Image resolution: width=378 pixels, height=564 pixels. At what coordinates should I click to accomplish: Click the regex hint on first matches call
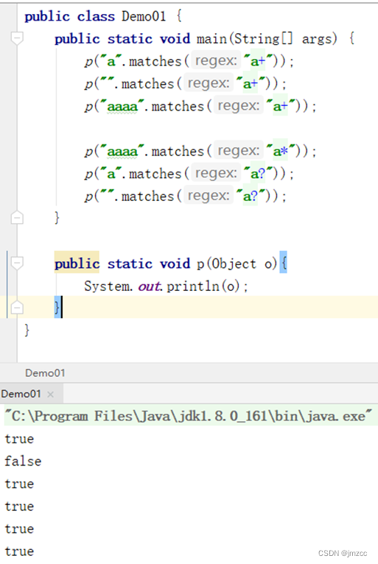pyautogui.click(x=216, y=61)
